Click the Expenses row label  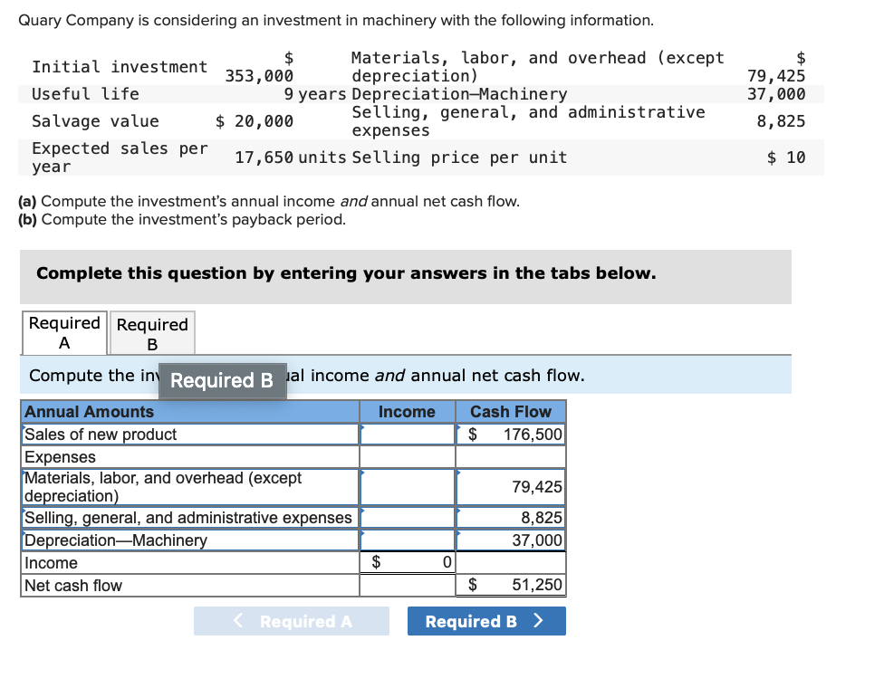pos(60,457)
